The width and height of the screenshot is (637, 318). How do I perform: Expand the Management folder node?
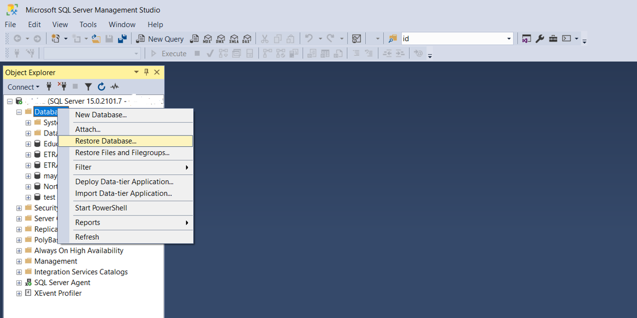pos(19,261)
